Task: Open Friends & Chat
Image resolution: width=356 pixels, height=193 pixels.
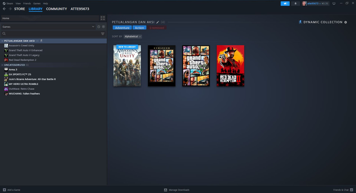Action: 343,190
